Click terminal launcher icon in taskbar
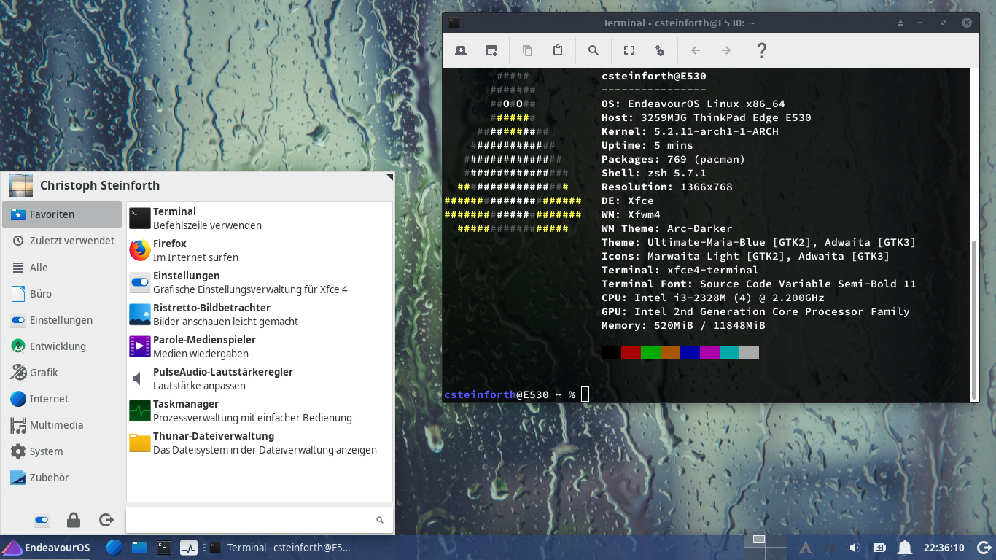The image size is (996, 560). (164, 548)
